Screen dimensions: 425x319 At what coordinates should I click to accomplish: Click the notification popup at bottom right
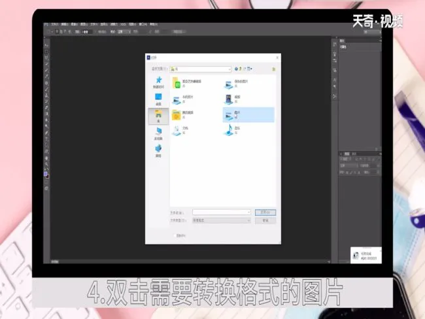coord(366,256)
